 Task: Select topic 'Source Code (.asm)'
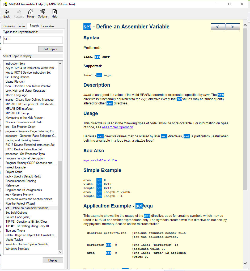pyautogui.click(x=18, y=217)
